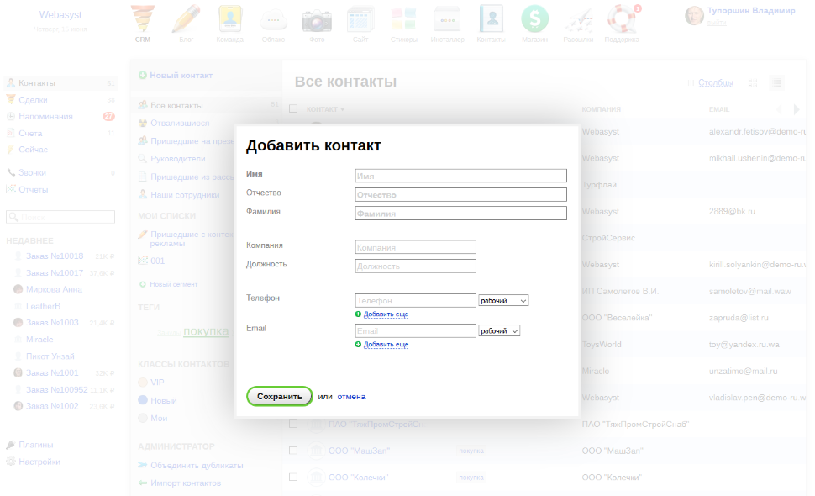This screenshot has height=496, width=815.
Task: Select the Наши сотрудники segment
Action: click(x=185, y=195)
